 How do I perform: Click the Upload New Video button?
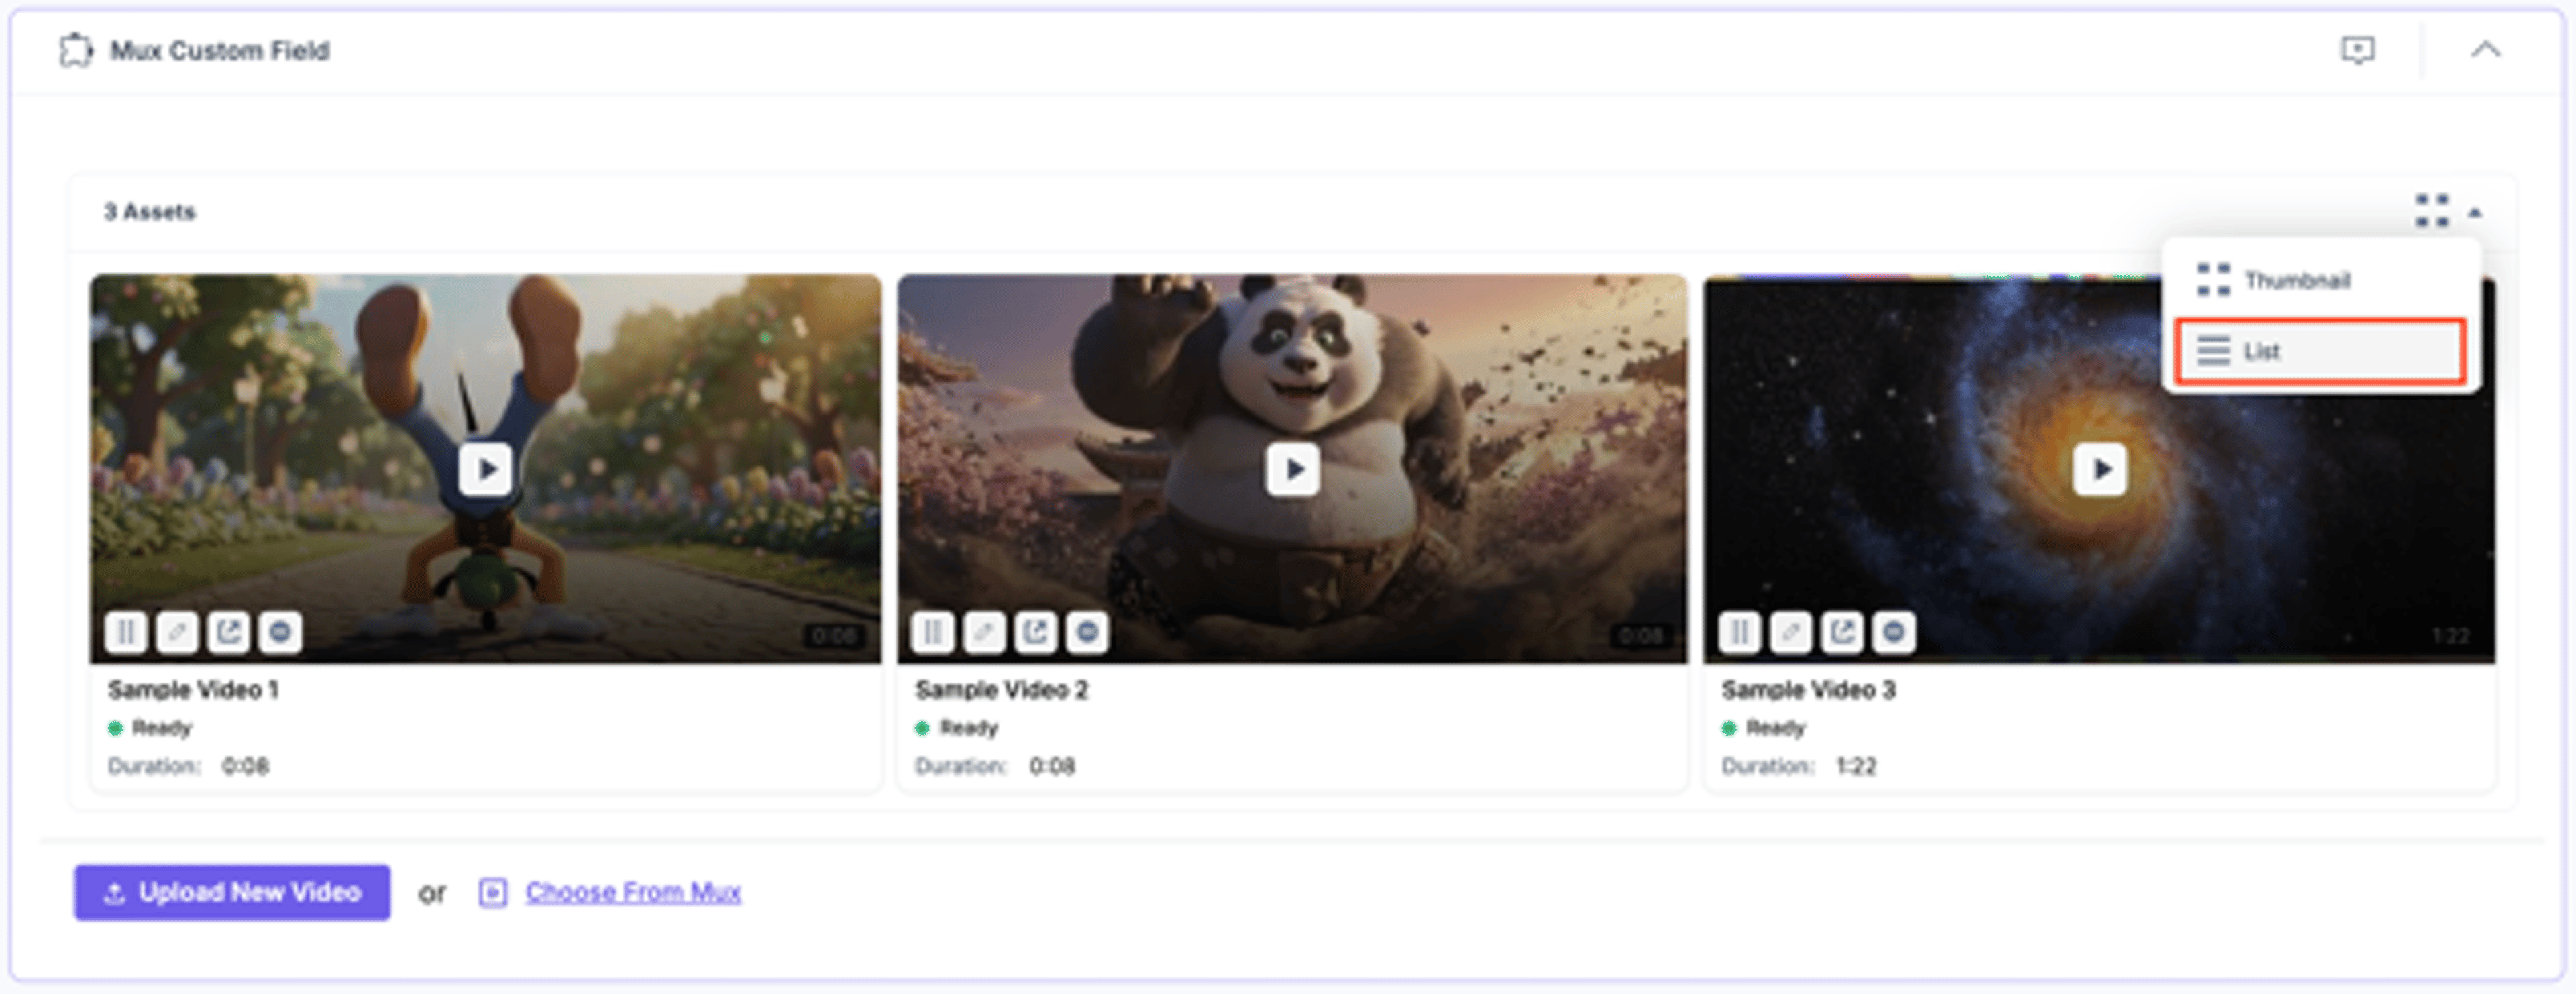232,892
